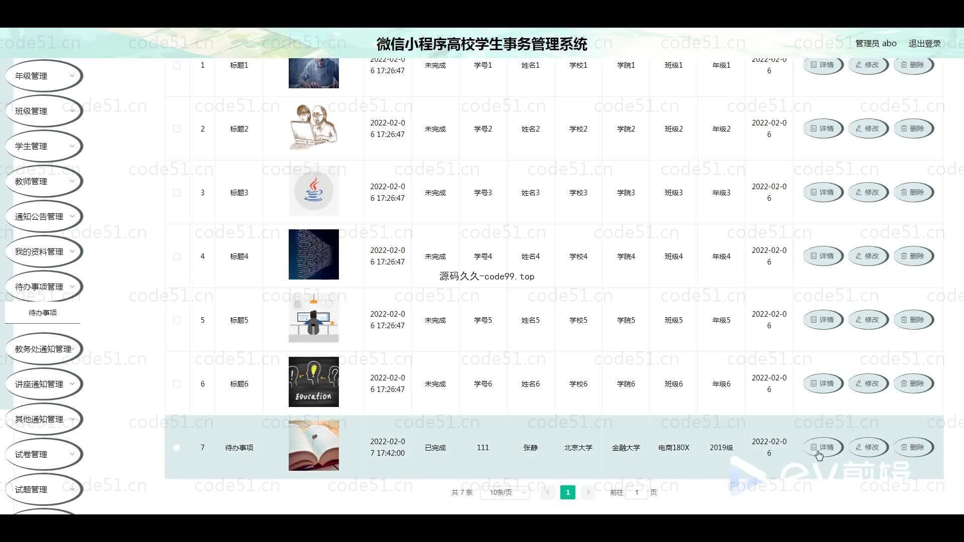Image resolution: width=964 pixels, height=542 pixels.
Task: Click 2019级 grade cell
Action: pos(721,448)
